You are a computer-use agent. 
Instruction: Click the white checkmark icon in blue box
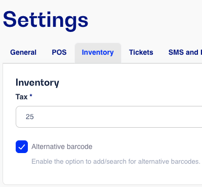coord(22,147)
